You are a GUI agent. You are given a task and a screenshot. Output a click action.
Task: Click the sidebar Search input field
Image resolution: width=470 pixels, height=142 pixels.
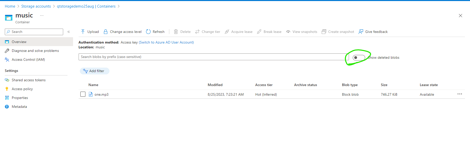pyautogui.click(x=34, y=32)
